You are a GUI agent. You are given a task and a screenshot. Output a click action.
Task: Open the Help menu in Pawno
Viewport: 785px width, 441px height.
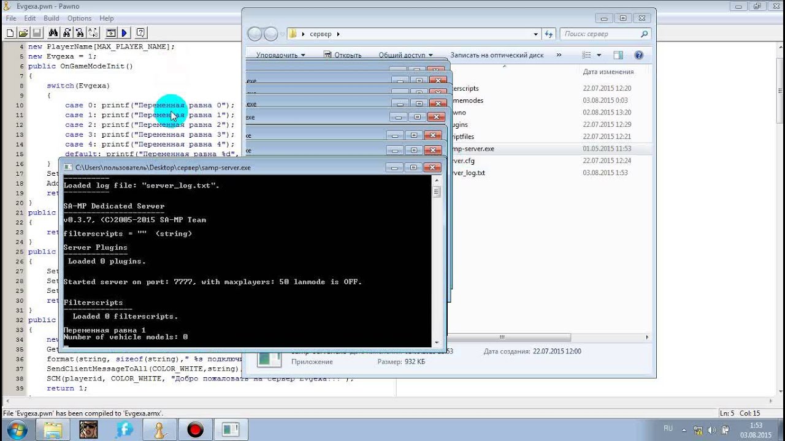[x=107, y=18]
